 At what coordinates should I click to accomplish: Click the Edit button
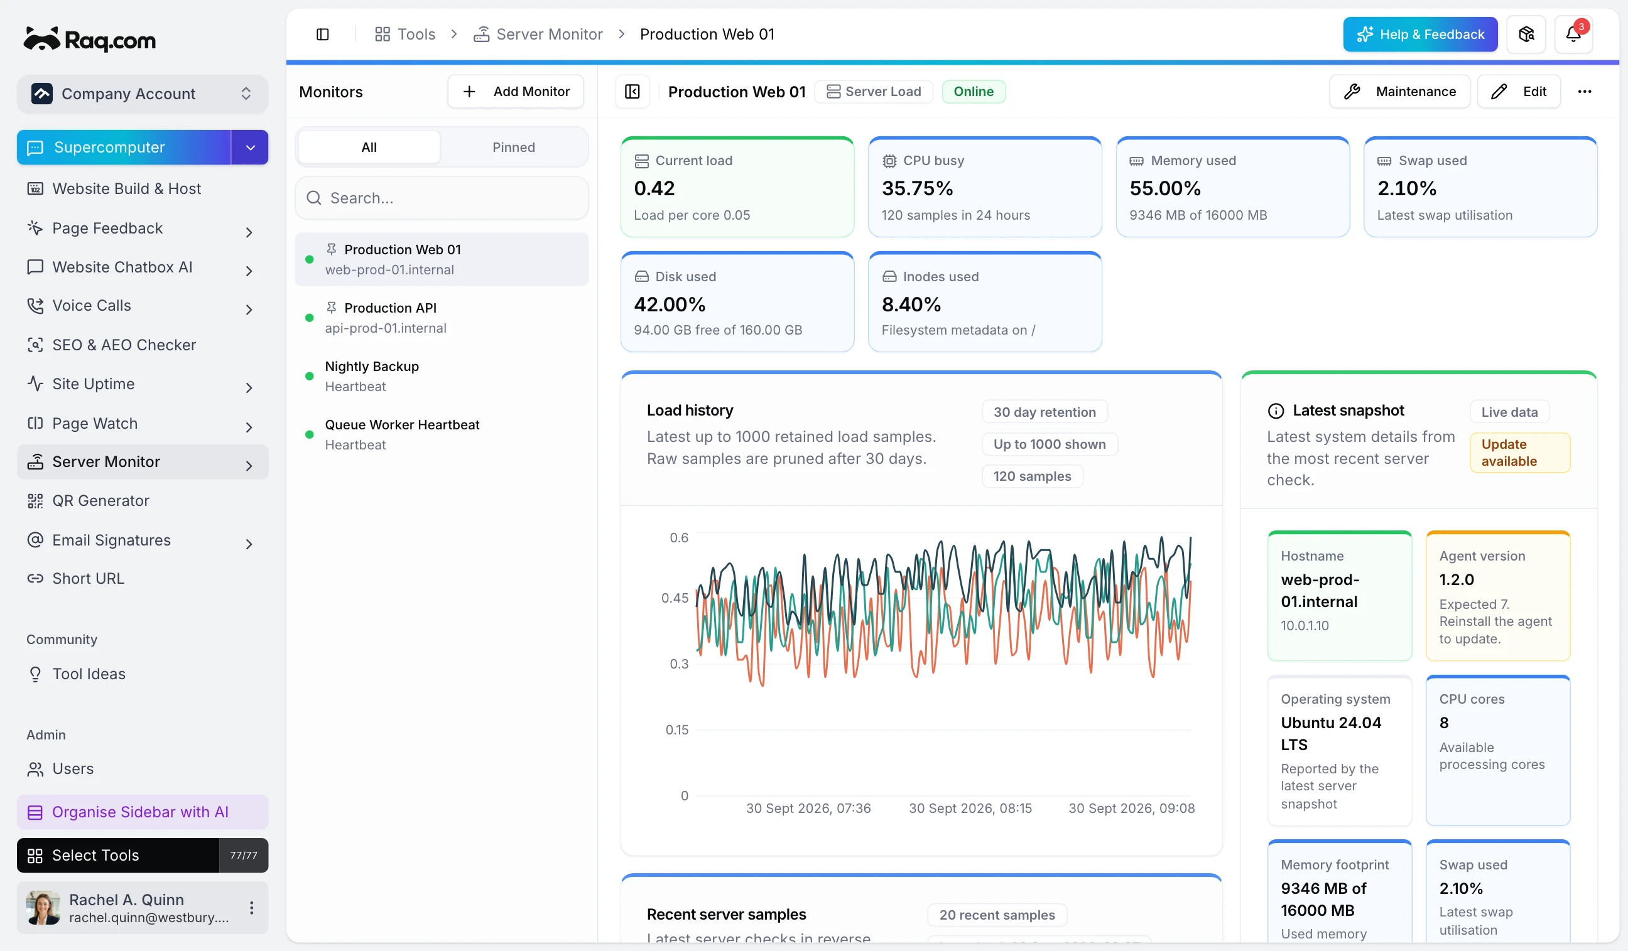point(1519,92)
